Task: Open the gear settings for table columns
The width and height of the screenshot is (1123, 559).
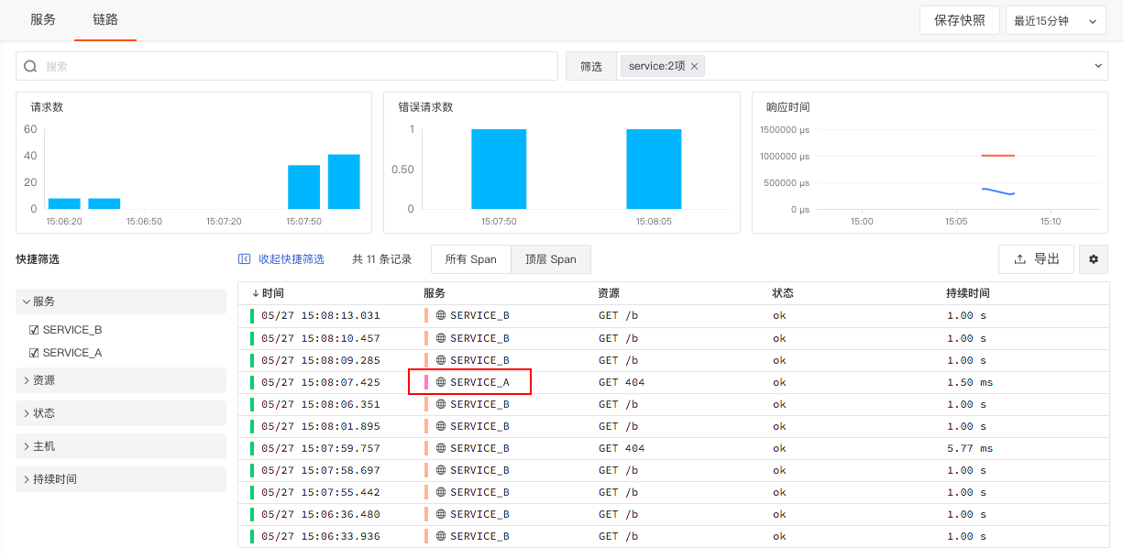Action: point(1094,259)
